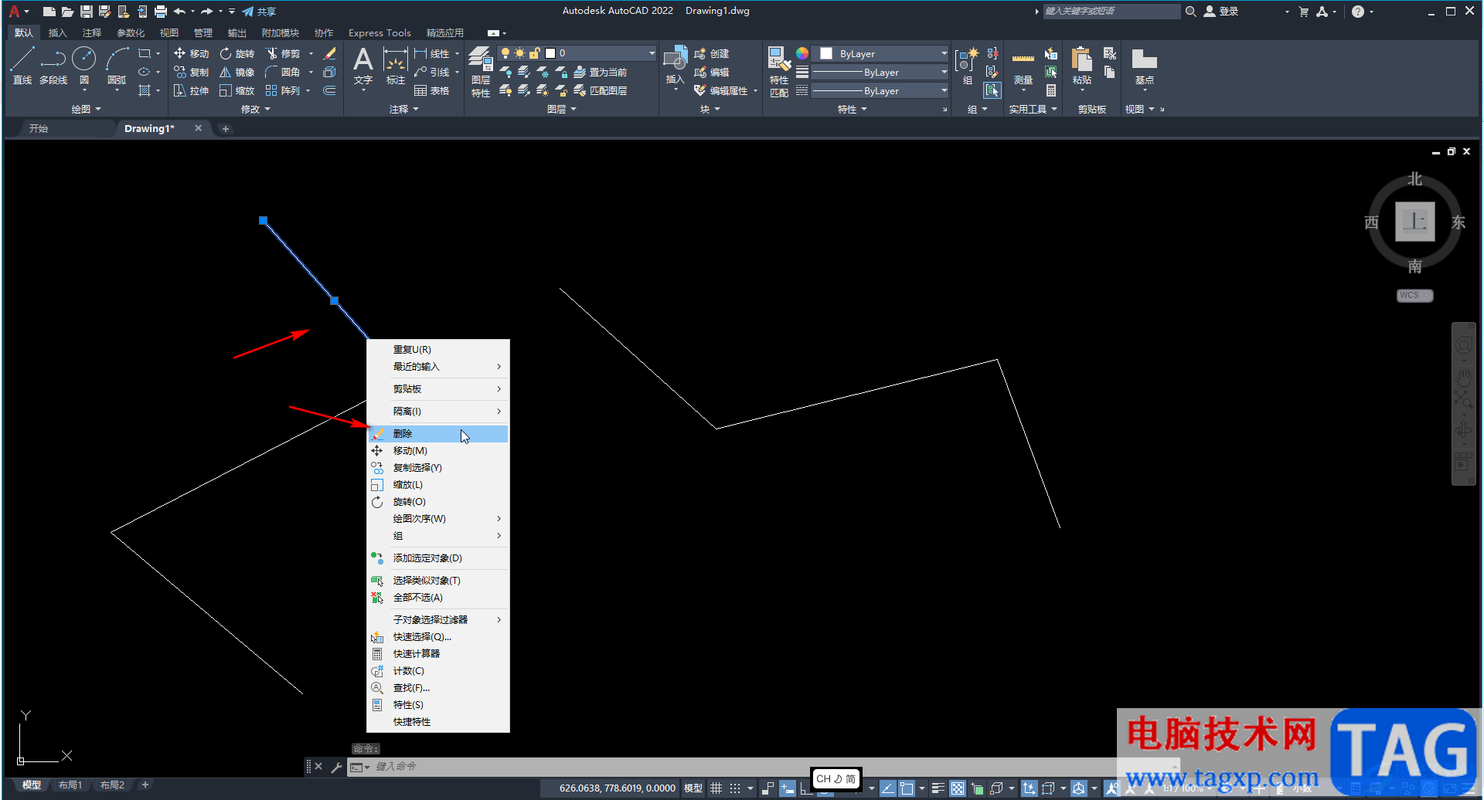1484x800 pixels.
Task: Choose 特性(S) from context menu
Action: click(x=437, y=705)
